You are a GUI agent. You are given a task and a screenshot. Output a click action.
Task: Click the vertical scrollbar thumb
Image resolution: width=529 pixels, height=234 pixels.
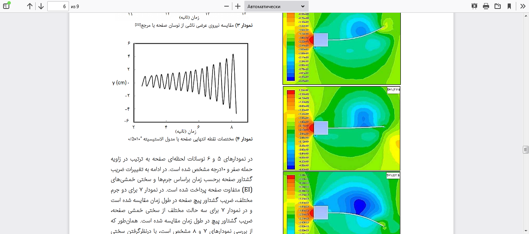tap(526, 150)
